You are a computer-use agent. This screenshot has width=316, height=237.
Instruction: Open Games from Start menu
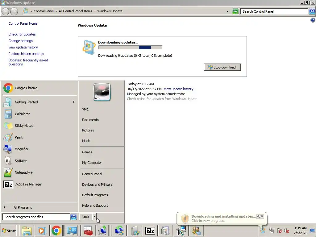(x=102, y=152)
